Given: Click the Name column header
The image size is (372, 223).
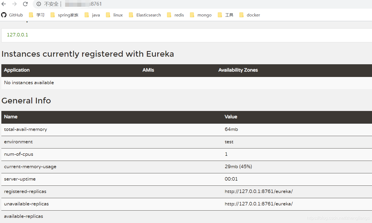Looking at the screenshot, I should click(11, 117).
